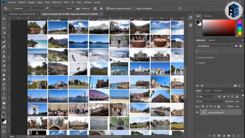
Task: Add content to library plus icon
Action: click(198, 85)
